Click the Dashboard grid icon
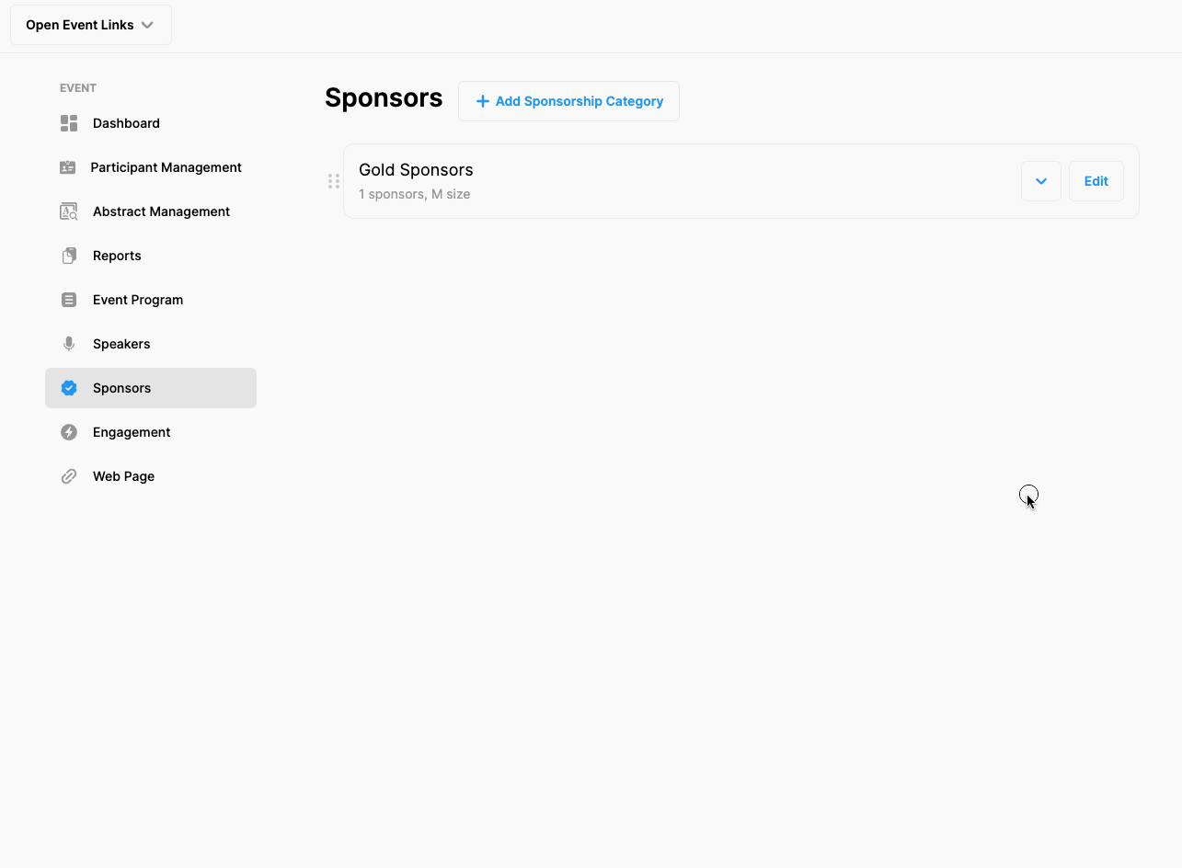This screenshot has height=868, width=1182. click(x=68, y=122)
